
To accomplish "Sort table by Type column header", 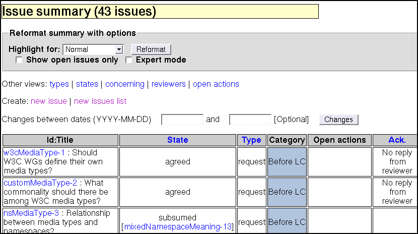I will (251, 140).
